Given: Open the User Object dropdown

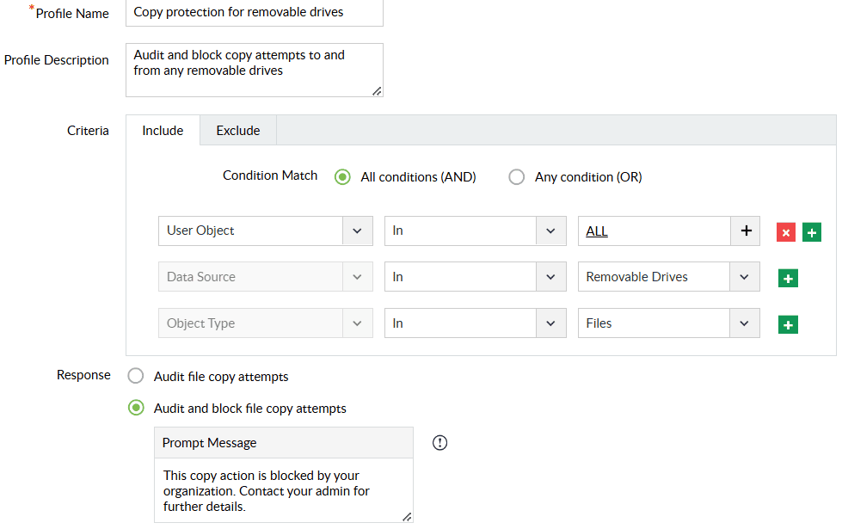Looking at the screenshot, I should [x=357, y=231].
